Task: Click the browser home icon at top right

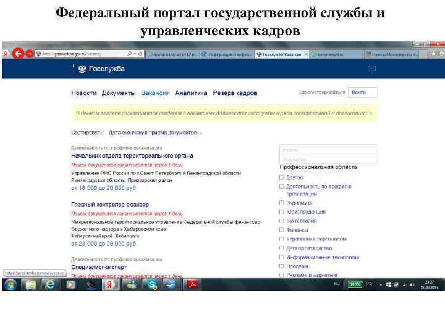Action: 433,54
